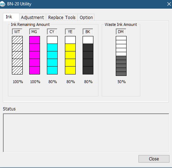The height and width of the screenshot is (168, 172).
Task: Click the yellow ink level bar
Action: [x=70, y=55]
